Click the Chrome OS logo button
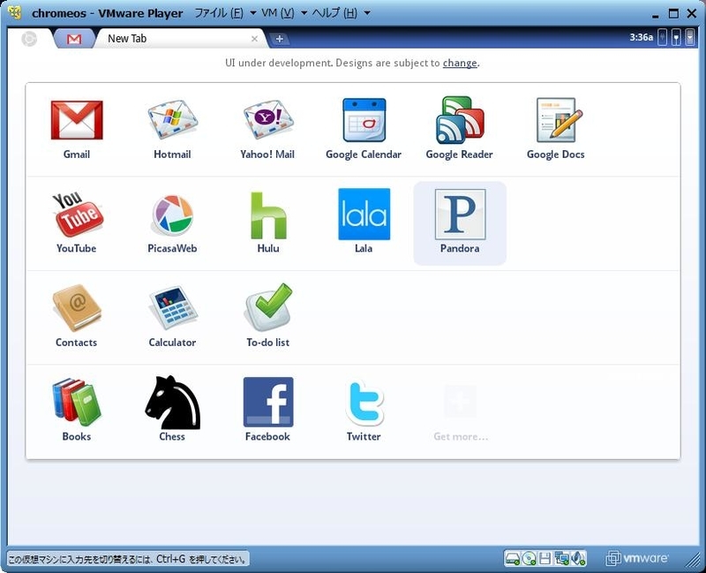Viewport: 706px width, 573px height. [29, 39]
